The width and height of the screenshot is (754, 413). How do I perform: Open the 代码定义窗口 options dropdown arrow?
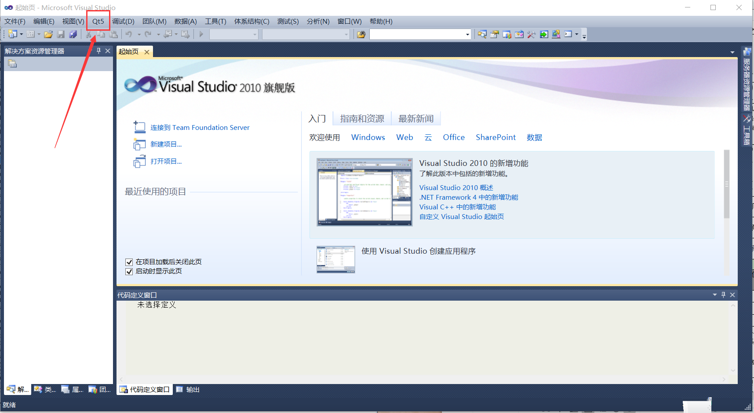714,294
